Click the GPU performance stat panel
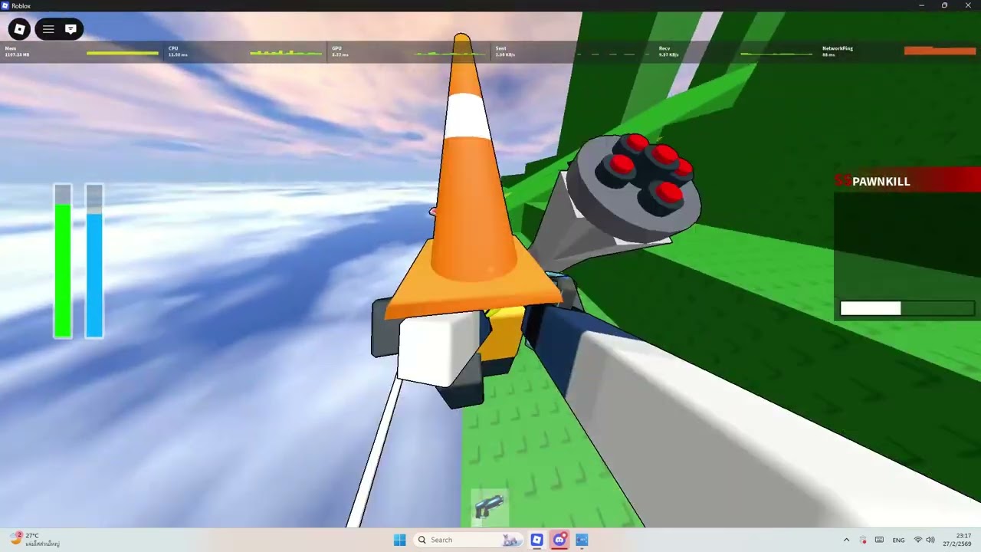981x552 pixels. (x=408, y=51)
